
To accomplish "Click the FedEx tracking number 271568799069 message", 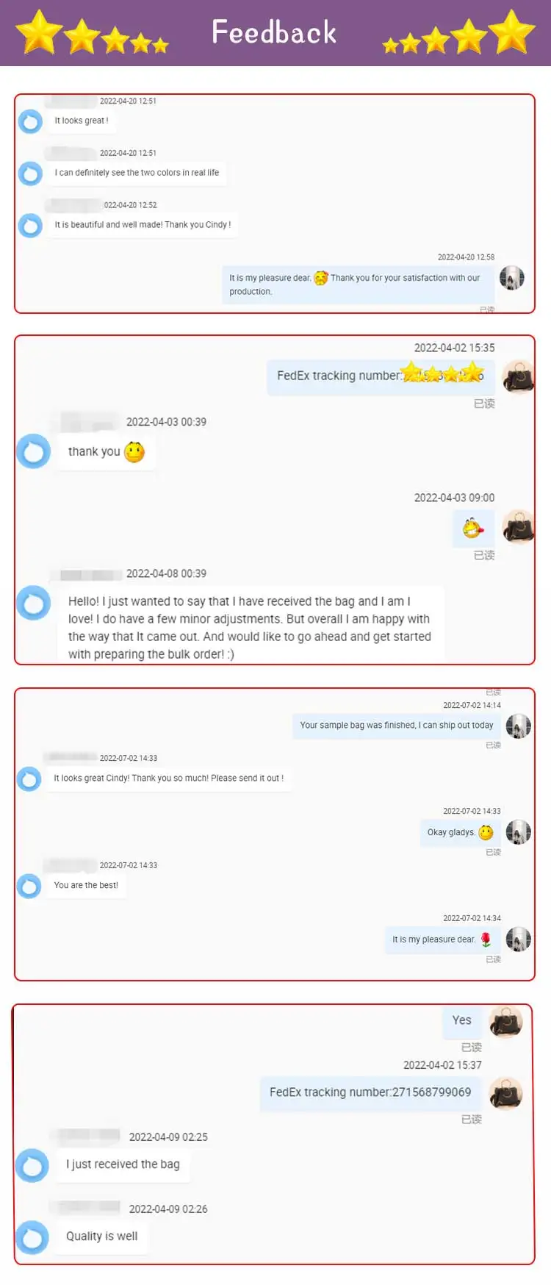I will 370,1092.
